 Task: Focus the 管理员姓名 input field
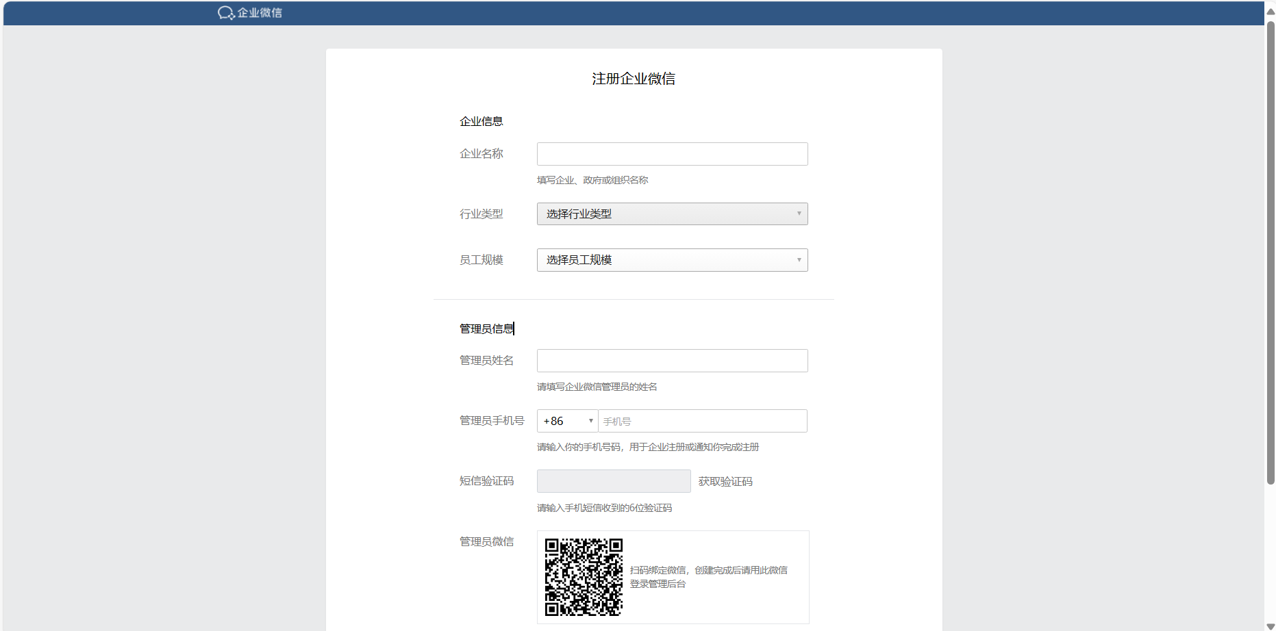coord(672,361)
